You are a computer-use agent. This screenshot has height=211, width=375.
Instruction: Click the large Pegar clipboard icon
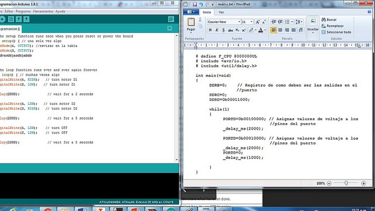coord(191,22)
